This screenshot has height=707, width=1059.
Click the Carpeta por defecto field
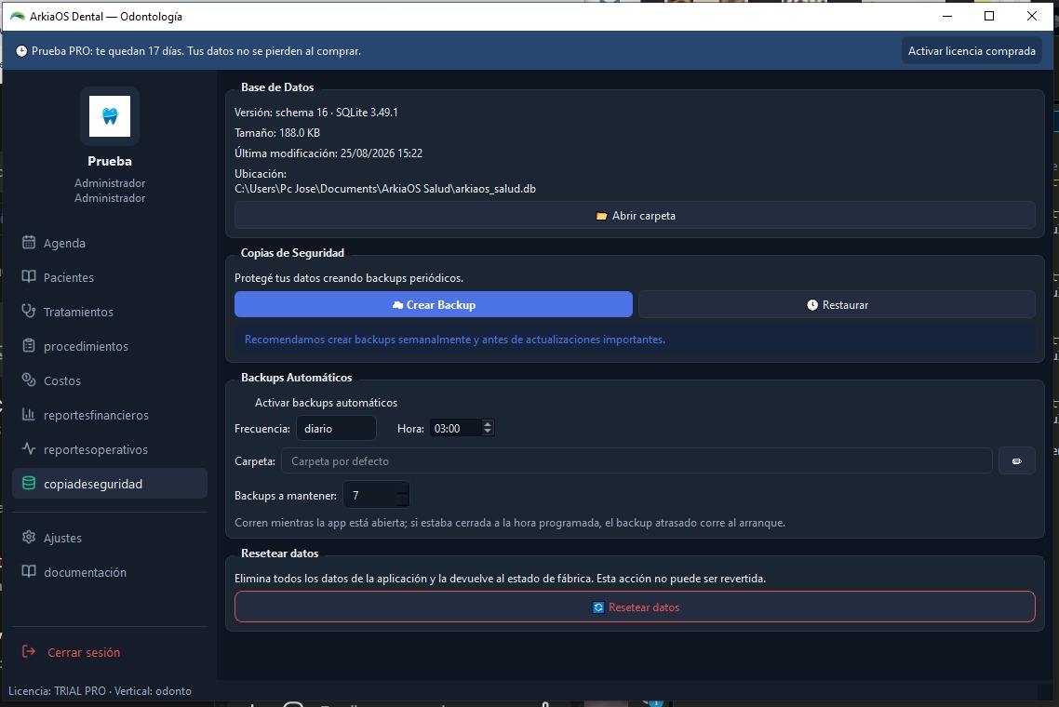tap(637, 461)
